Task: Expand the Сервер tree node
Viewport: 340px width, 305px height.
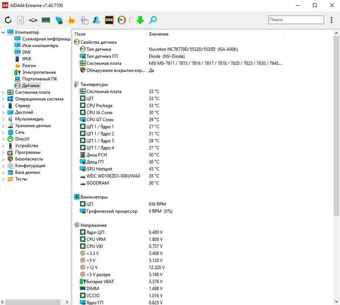Action: [3, 106]
